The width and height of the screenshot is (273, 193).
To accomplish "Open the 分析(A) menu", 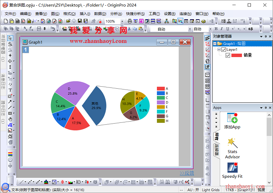I will (116, 14).
